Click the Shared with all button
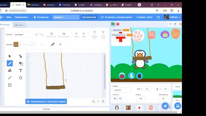 pos(89,17)
